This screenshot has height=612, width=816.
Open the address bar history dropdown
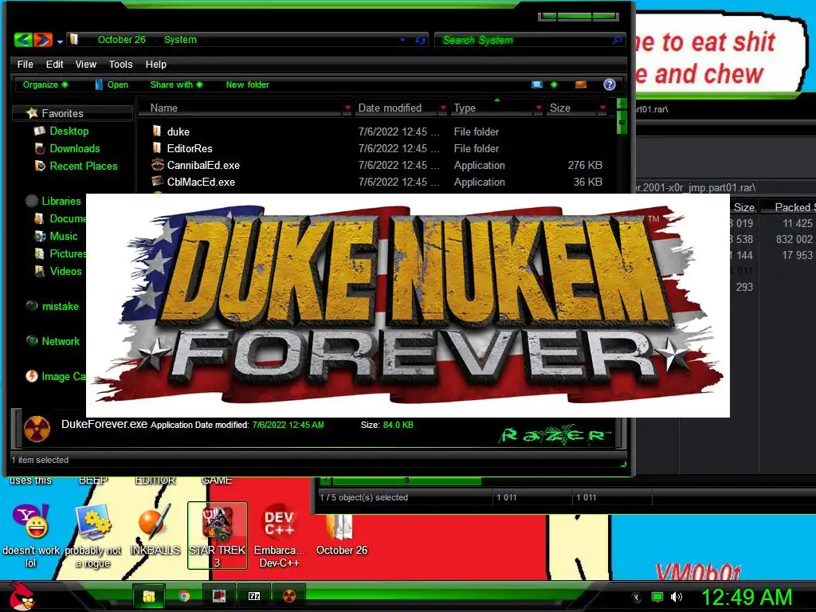(402, 40)
